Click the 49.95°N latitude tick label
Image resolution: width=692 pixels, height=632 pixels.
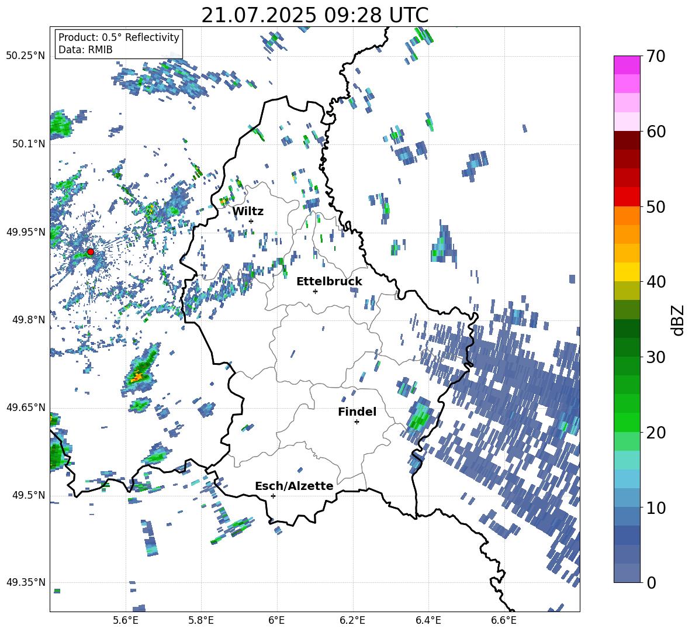click(26, 232)
